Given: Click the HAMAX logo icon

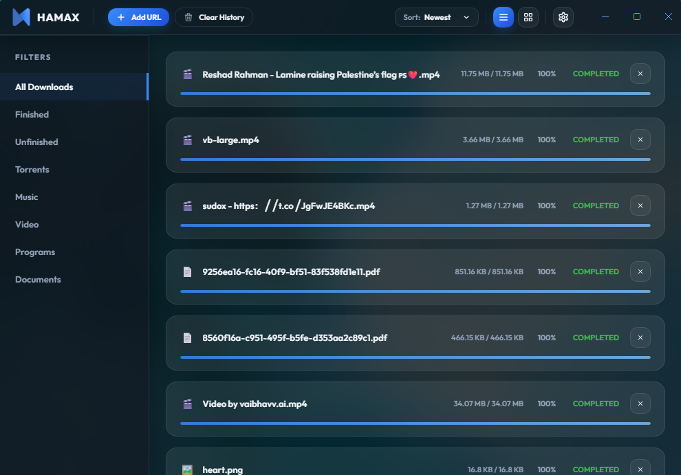Looking at the screenshot, I should pyautogui.click(x=21, y=17).
